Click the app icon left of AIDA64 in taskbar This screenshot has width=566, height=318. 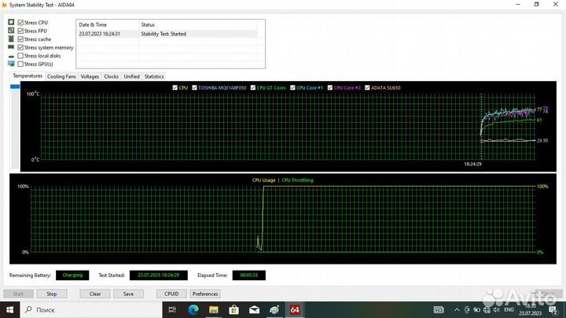274,309
